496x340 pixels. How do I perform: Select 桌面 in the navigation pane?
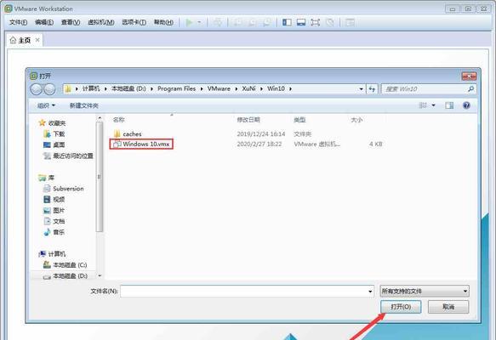coord(54,144)
